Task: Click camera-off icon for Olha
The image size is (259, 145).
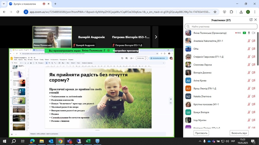Action: tap(253, 49)
